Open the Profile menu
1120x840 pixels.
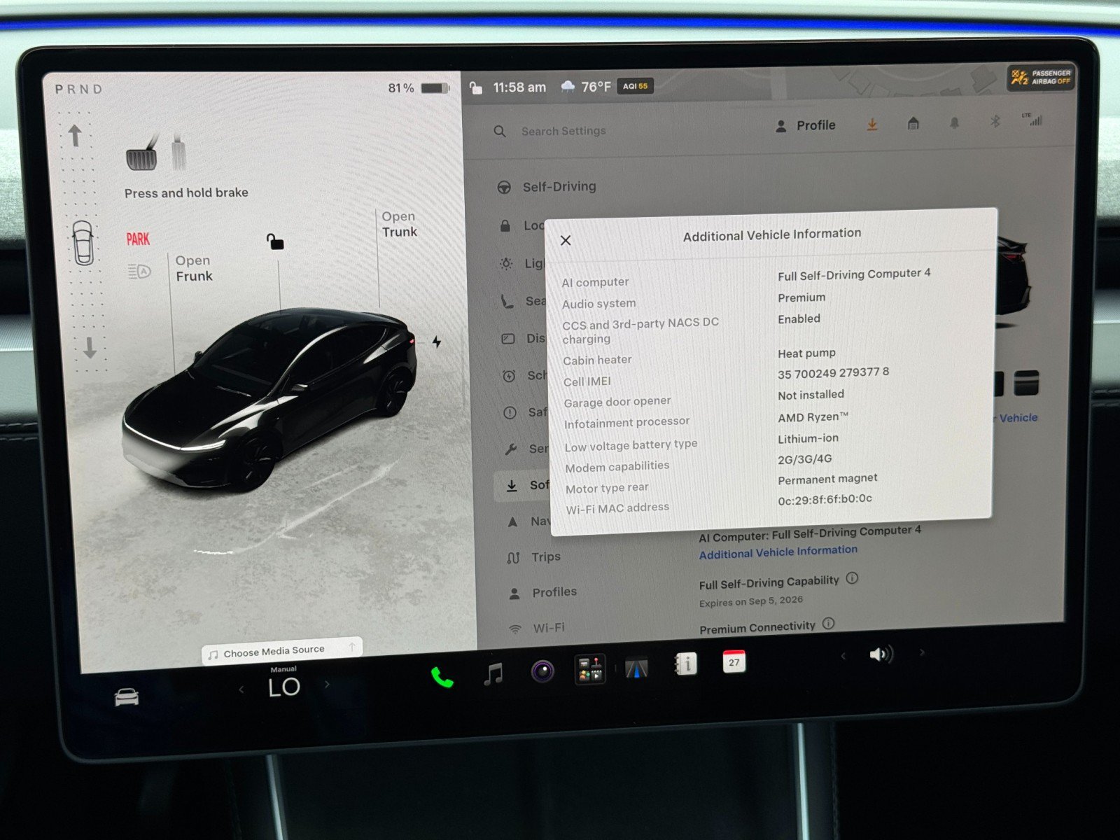[x=806, y=126]
